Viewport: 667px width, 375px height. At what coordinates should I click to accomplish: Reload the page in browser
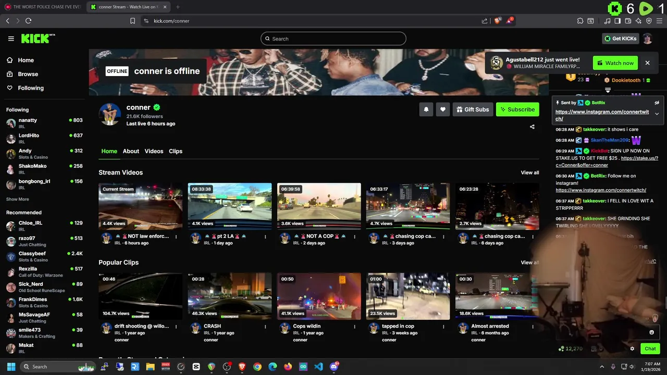point(28,21)
